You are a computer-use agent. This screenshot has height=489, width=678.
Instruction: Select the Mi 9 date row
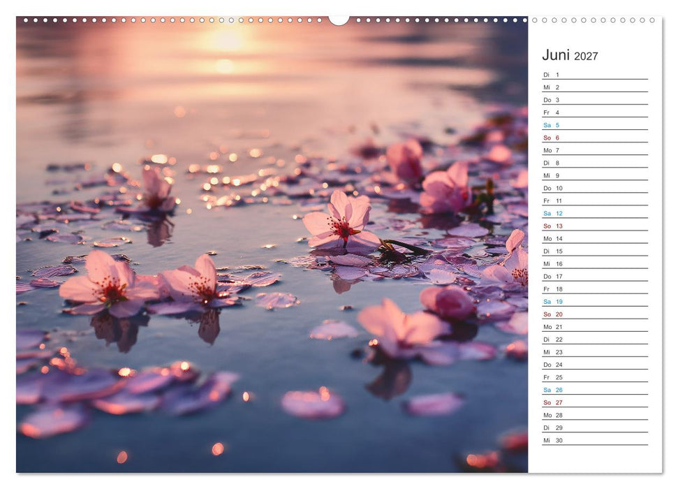pyautogui.click(x=595, y=175)
